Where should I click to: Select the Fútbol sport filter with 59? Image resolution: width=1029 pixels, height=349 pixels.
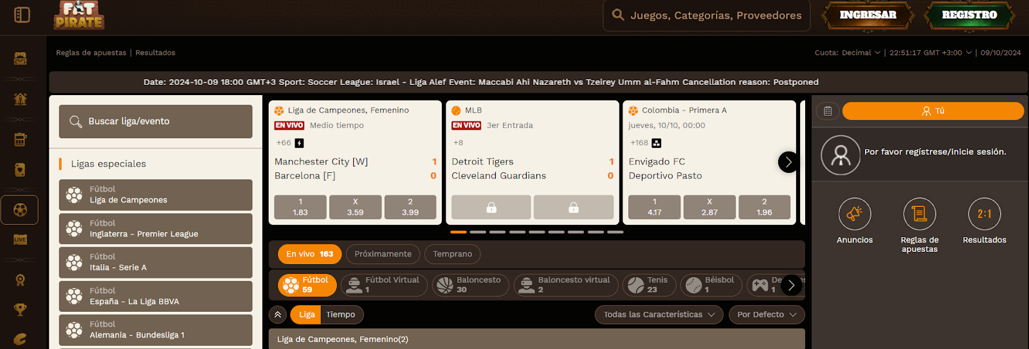coord(307,285)
